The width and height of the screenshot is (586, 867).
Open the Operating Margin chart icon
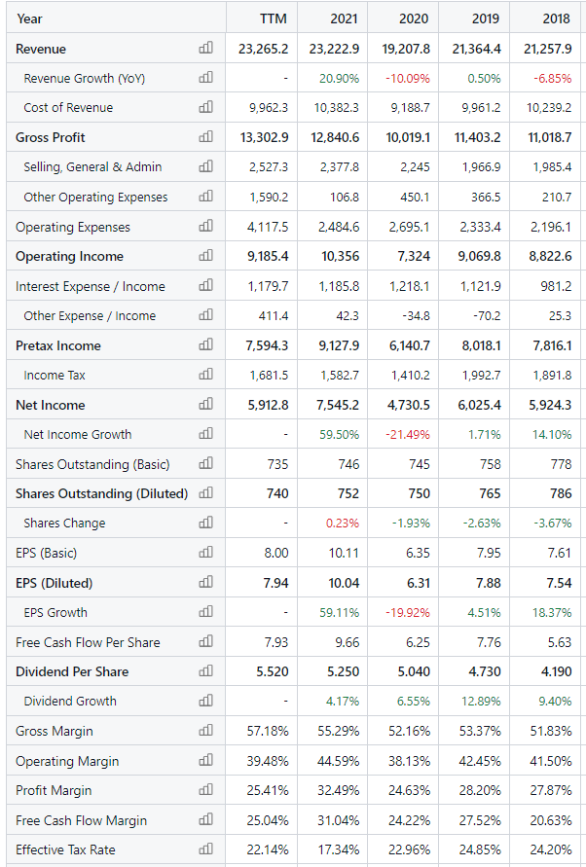(205, 760)
